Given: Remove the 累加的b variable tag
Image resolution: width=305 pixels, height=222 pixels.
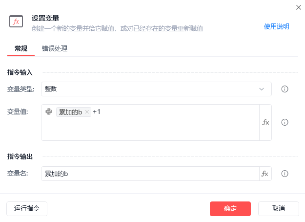Looking at the screenshot, I should click(87, 112).
